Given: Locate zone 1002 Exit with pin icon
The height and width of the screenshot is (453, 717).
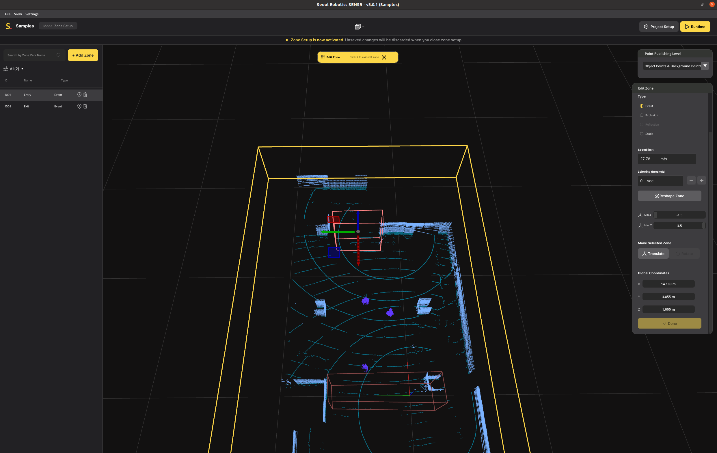Looking at the screenshot, I should [79, 106].
